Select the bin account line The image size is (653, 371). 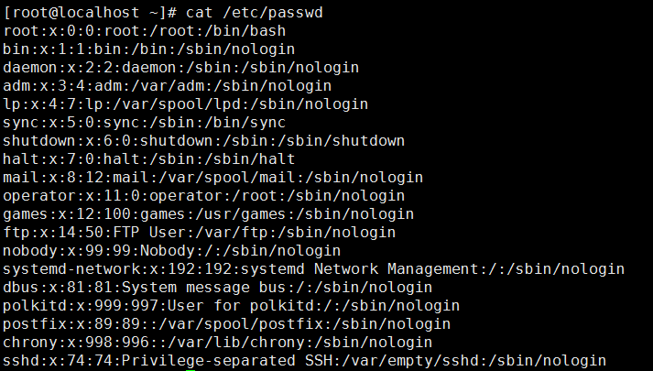pos(149,49)
